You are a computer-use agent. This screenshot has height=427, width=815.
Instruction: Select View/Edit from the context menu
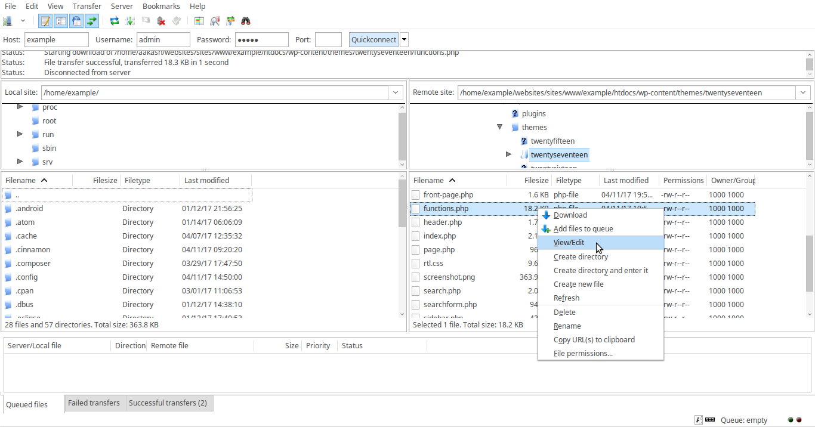[x=569, y=243]
